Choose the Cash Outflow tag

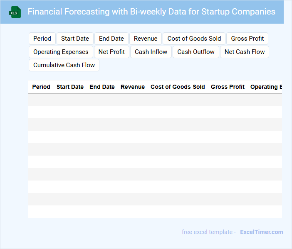point(196,52)
